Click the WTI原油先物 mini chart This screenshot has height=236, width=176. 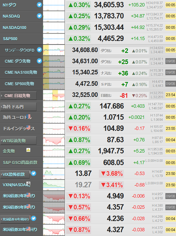click(x=54, y=140)
